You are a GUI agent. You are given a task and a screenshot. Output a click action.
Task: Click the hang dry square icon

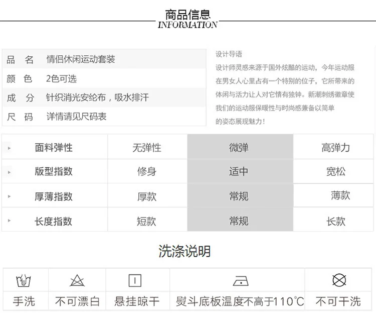(x=135, y=280)
